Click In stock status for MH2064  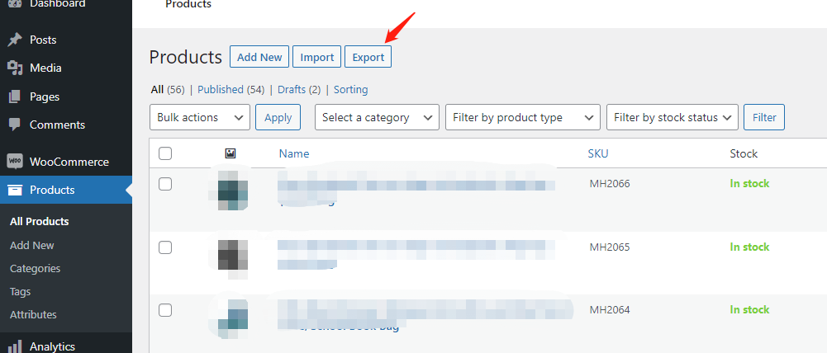(749, 310)
